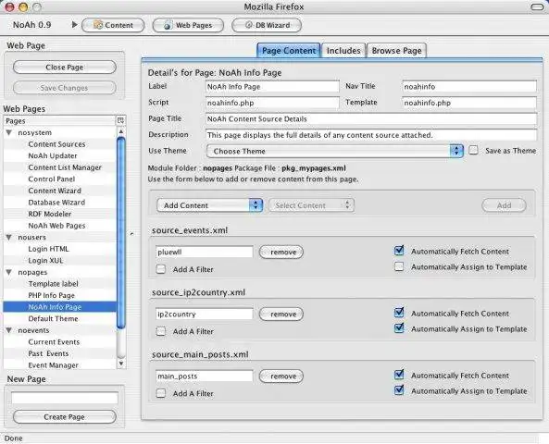This screenshot has height=444, width=549.
Task: Check Add A Filter under main_posts
Action: pos(161,393)
